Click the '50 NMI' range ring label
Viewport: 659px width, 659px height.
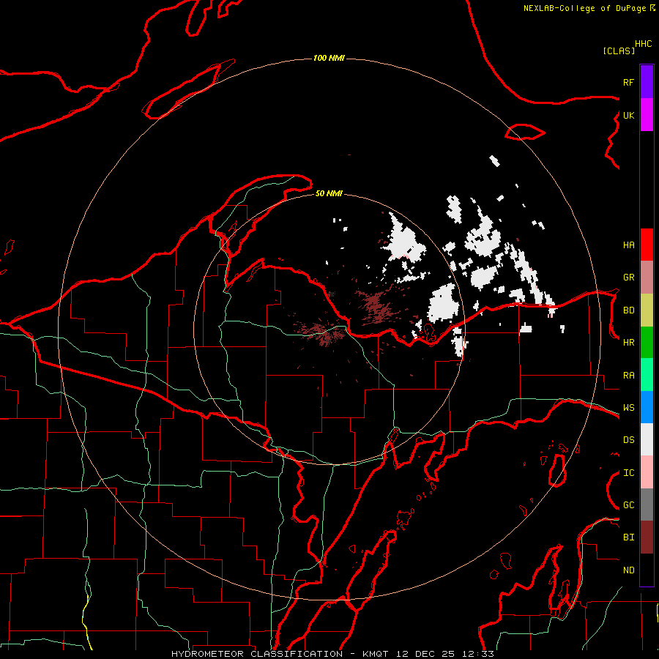329,193
